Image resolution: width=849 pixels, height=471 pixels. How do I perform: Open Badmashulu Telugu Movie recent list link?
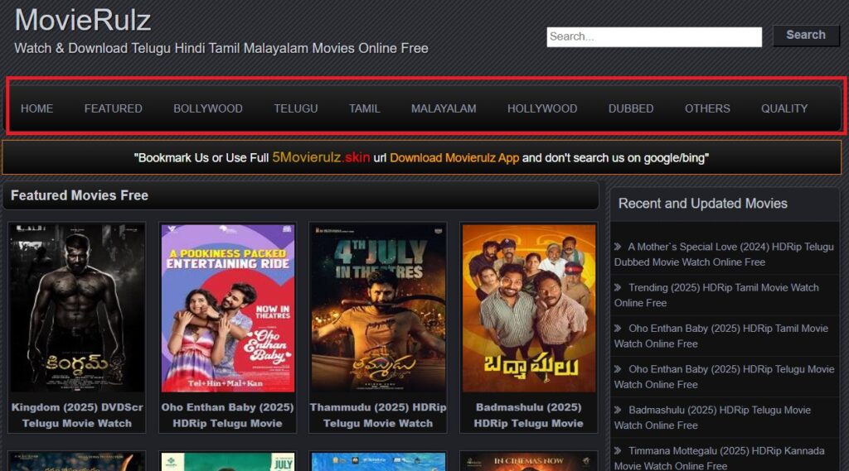[x=712, y=417]
